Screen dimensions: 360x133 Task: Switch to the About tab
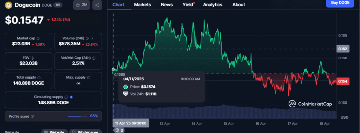click(x=239, y=5)
